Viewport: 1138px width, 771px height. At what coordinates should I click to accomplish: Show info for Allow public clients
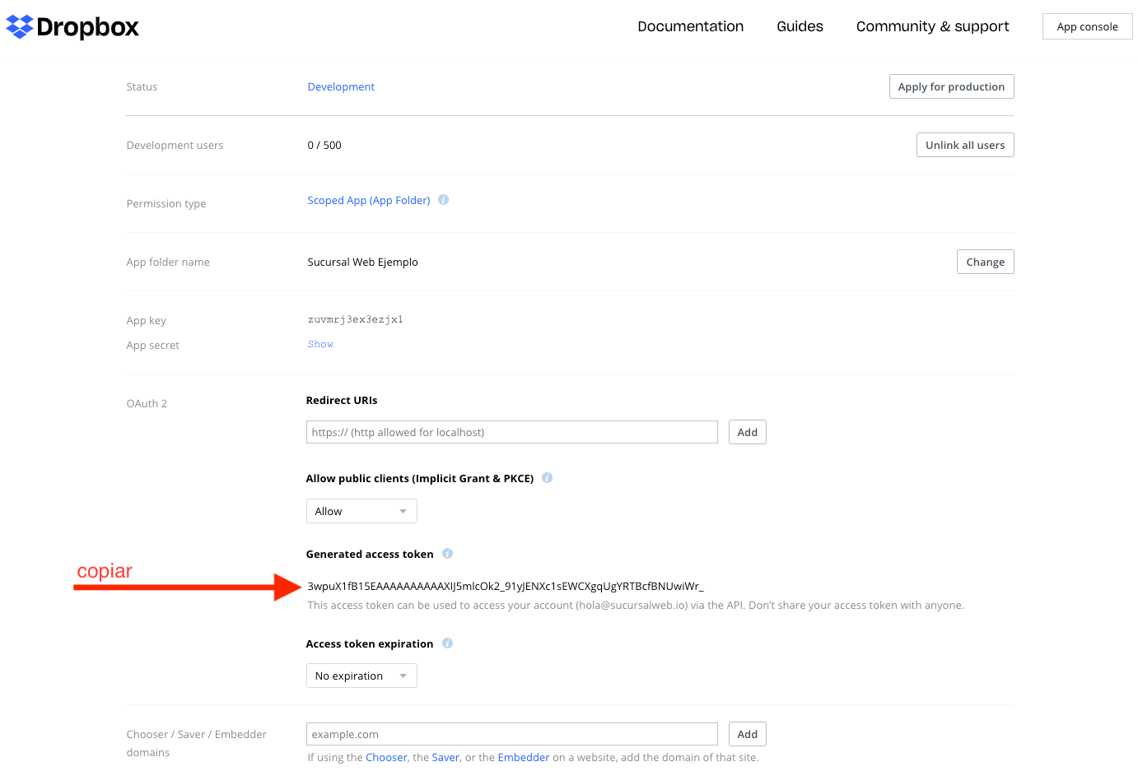(x=547, y=478)
